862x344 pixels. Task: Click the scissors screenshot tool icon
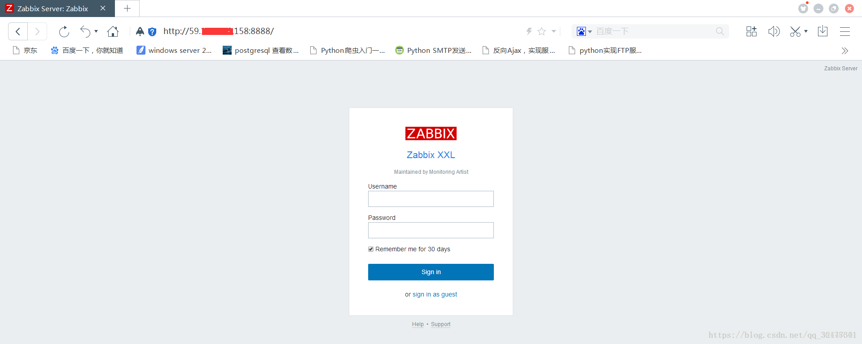[795, 31]
